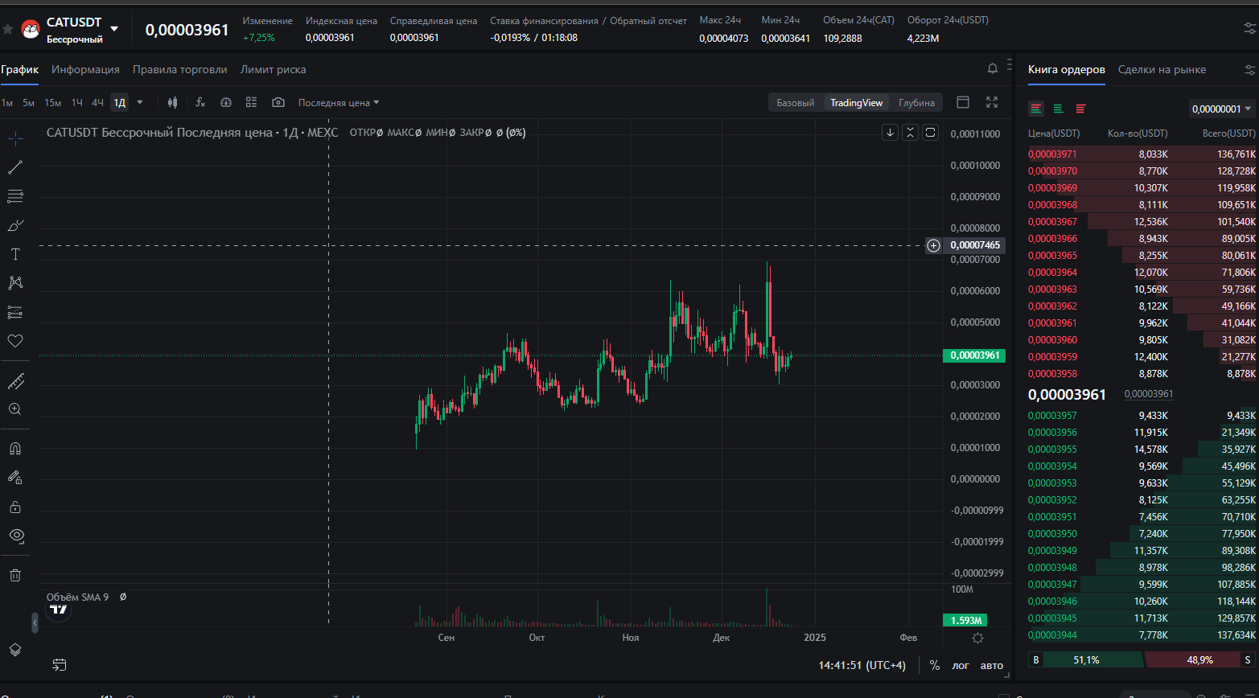Open the top-right layout preferences icon

pos(1250,27)
